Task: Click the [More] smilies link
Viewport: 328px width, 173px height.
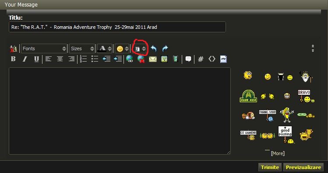Action: [278, 153]
